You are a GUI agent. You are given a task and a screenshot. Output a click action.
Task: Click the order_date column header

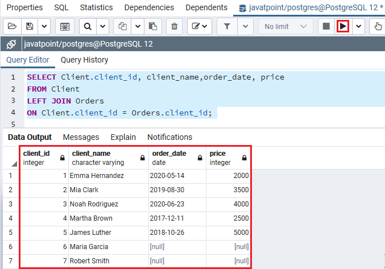pyautogui.click(x=177, y=158)
